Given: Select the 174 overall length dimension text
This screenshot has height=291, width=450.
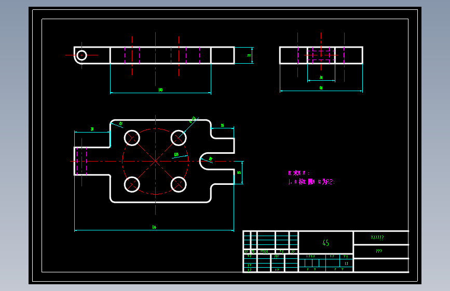Looking at the screenshot, I should click(x=154, y=227).
